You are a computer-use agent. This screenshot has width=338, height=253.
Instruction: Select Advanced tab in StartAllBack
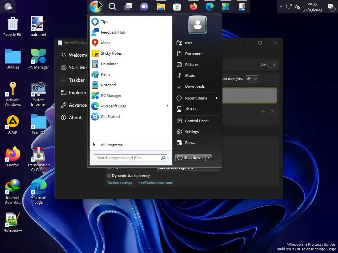[73, 105]
